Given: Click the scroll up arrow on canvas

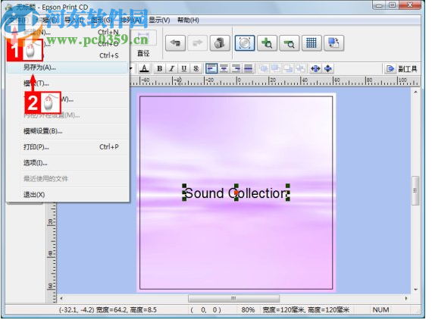Looking at the screenshot, I should 415,92.
